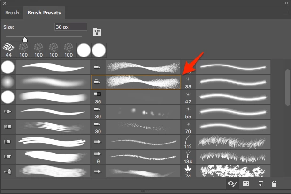
Task: Collapse the panel with double-arrow icon
Action: pos(286,3)
